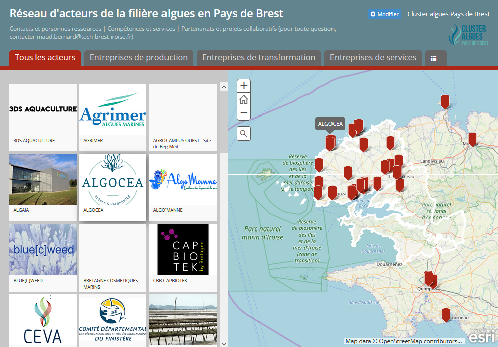This screenshot has height=347, width=498.
Task: Open the list view tab icon
Action: point(435,58)
